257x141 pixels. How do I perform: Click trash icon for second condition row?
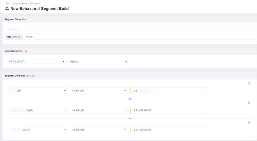[x=249, y=103]
